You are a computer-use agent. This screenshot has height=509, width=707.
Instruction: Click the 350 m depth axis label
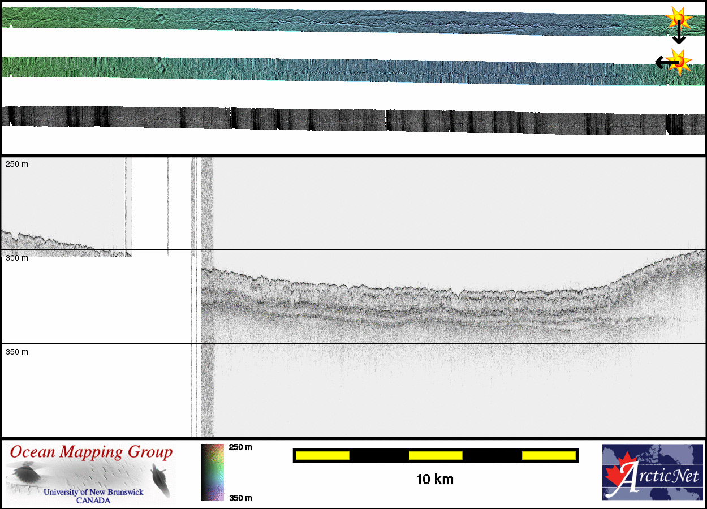point(16,352)
